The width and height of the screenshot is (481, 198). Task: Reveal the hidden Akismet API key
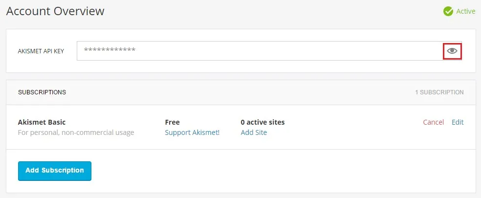452,51
